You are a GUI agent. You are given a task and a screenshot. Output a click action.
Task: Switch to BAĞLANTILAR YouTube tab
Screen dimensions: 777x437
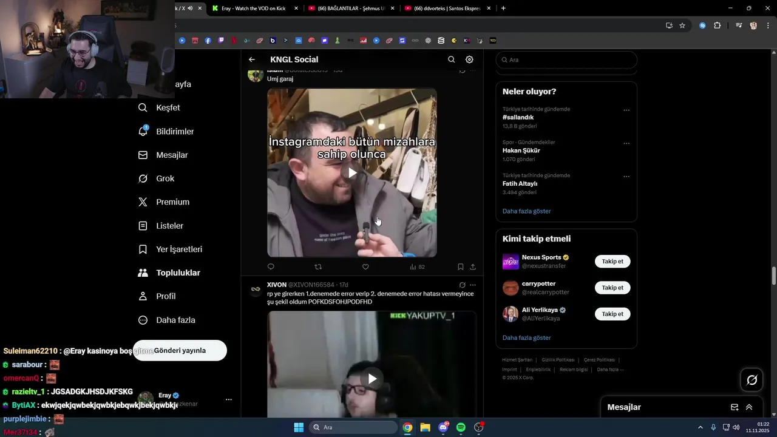coord(351,8)
